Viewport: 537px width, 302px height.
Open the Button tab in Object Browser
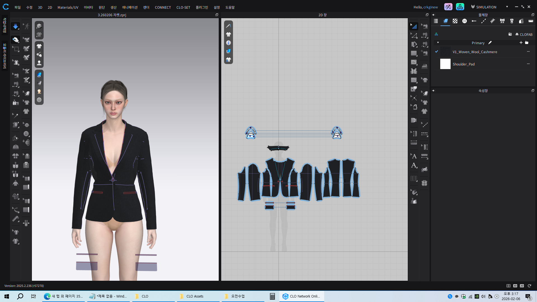pos(464,21)
